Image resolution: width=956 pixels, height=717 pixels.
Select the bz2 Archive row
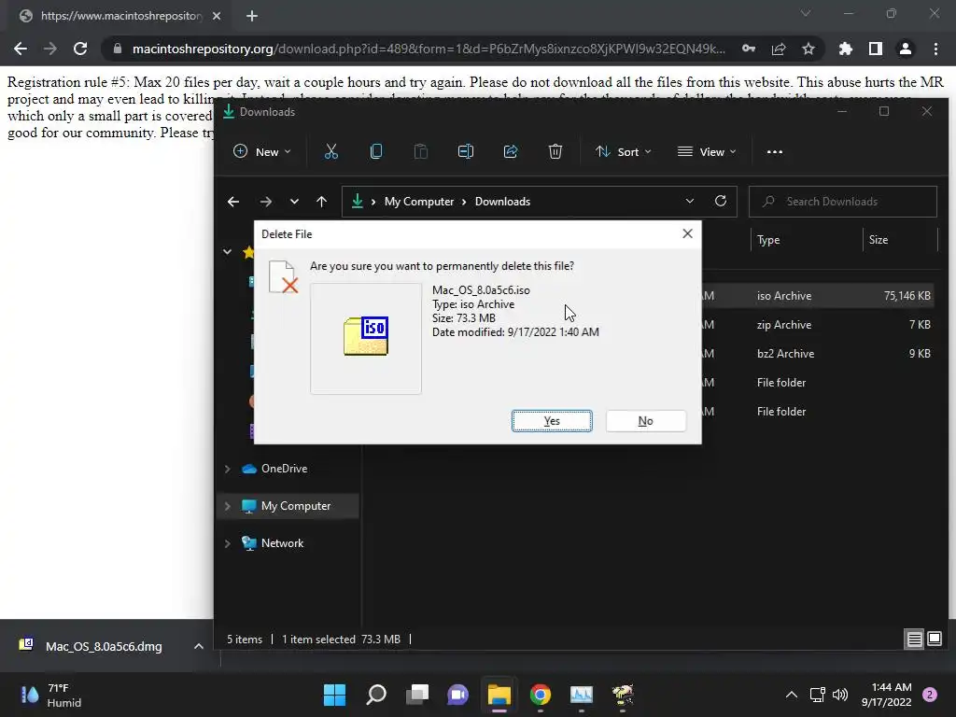(819, 354)
